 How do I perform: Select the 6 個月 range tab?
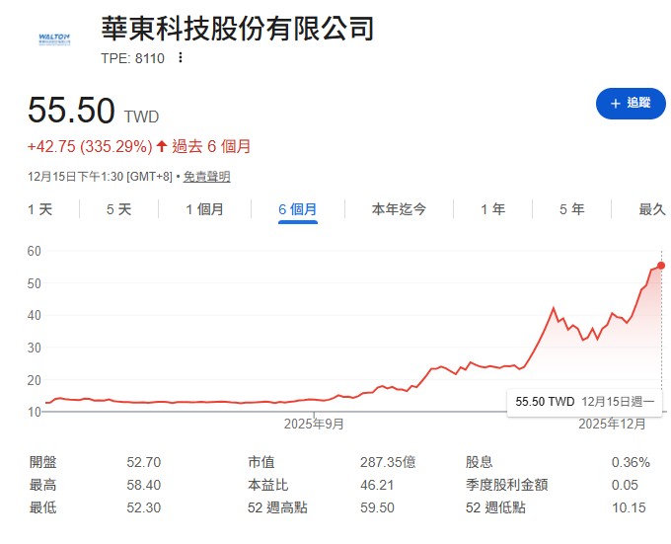point(297,209)
